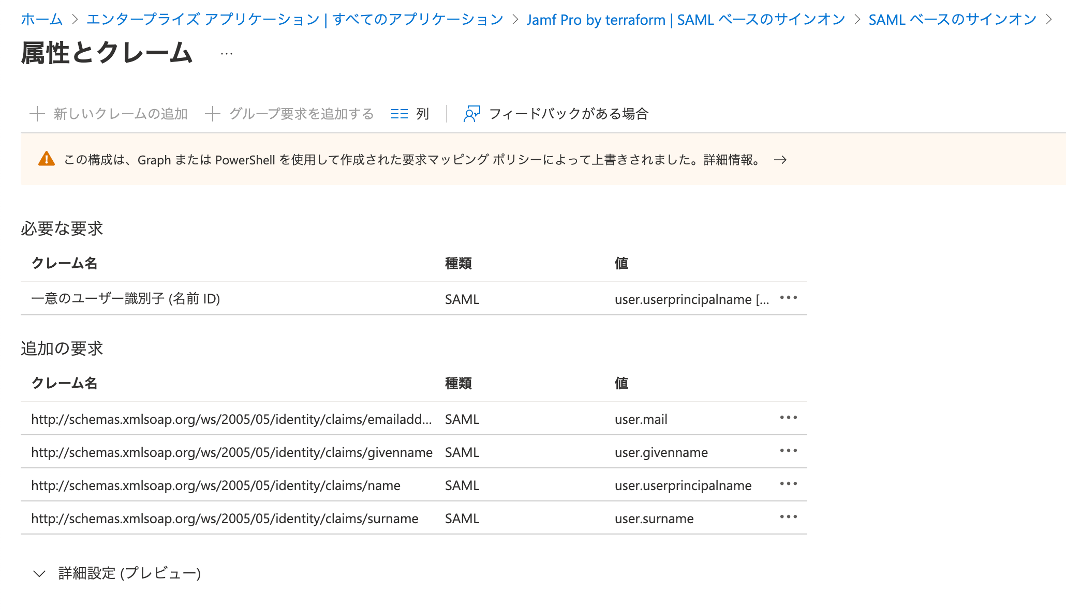Click user.userprincipalname value in name row
Screen dimensions: 1066x610
683,485
